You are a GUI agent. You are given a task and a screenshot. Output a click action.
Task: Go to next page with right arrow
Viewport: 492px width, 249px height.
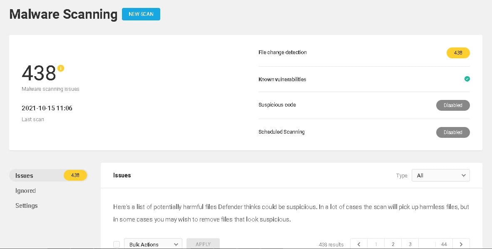461,244
